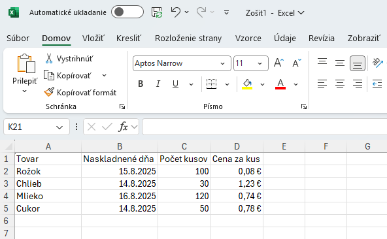This screenshot has width=387, height=239.
Task: Click the save with sync icon
Action: click(x=157, y=12)
